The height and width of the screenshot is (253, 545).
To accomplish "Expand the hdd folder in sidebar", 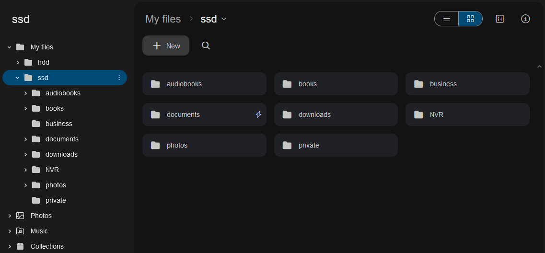I will pyautogui.click(x=18, y=62).
